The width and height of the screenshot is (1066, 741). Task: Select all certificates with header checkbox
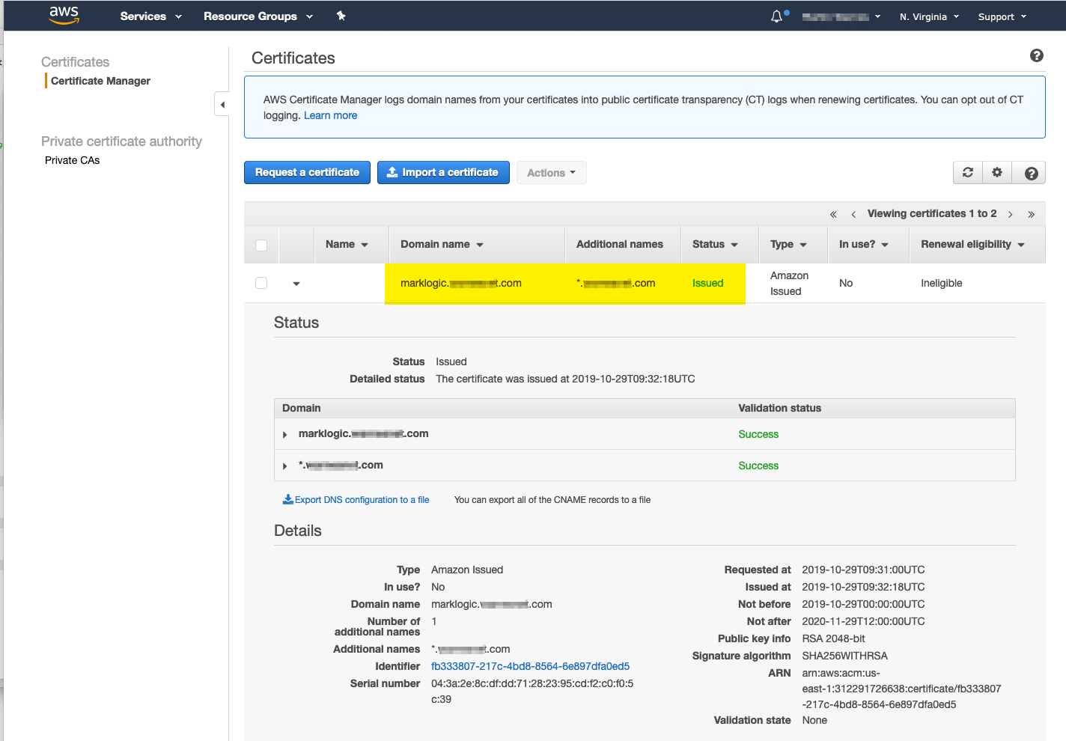point(261,245)
